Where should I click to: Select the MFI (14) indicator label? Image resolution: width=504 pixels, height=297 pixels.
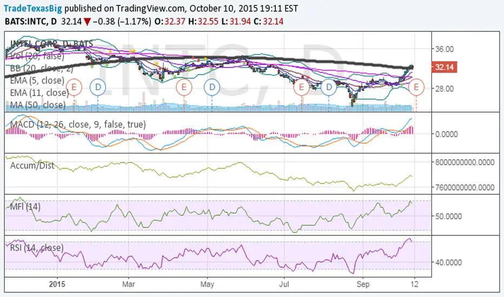[x=25, y=206]
